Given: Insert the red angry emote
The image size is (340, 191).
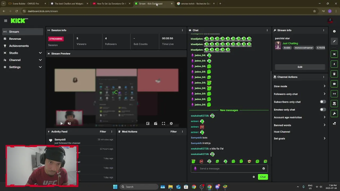Looking at the screenshot, I should (201, 161).
